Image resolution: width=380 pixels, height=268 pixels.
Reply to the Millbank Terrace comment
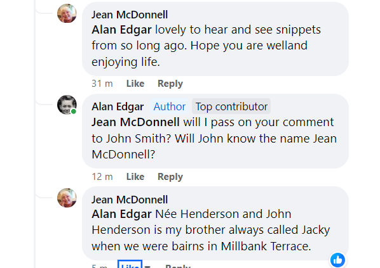(178, 266)
